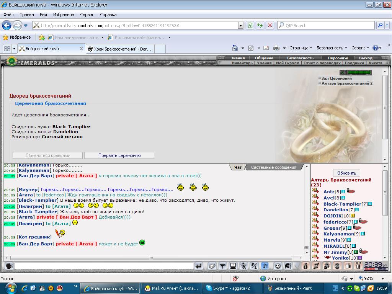Image resolution: width=392 pixels, height=294 pixels.
Task: Click the helmet profile icon in chat bar
Action: click(x=288, y=266)
